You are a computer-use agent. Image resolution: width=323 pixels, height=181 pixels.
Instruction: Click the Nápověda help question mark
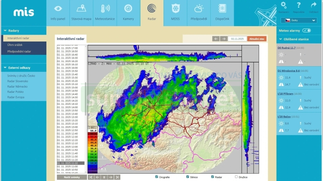(299, 6)
